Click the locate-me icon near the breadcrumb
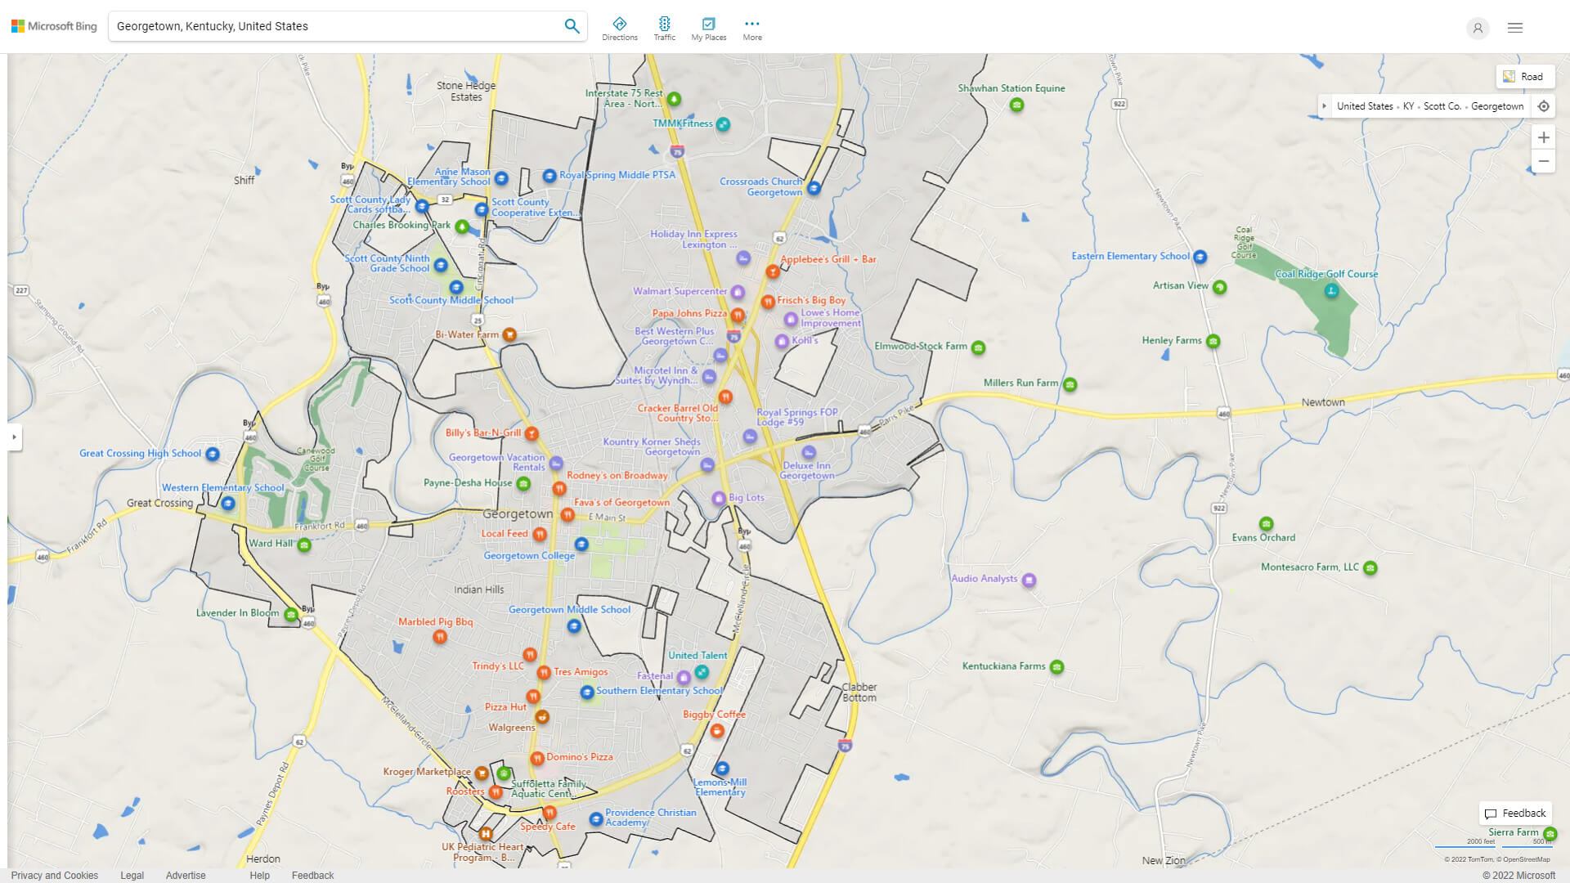 point(1544,106)
